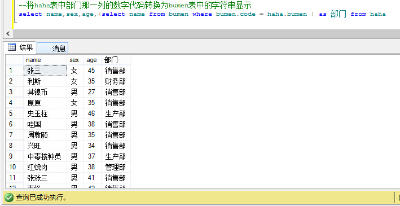
Task: Click the name cell 原原
Action: tap(45, 103)
